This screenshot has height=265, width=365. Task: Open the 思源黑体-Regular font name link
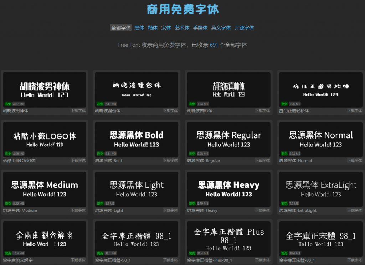pos(204,161)
